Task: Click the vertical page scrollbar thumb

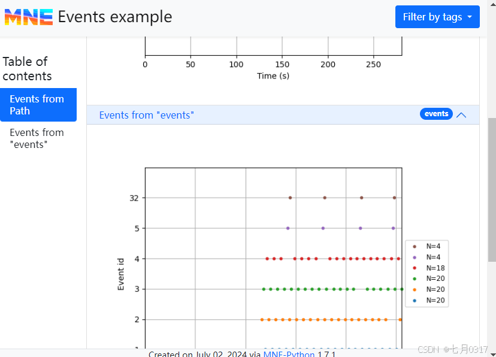Action: (x=492, y=189)
